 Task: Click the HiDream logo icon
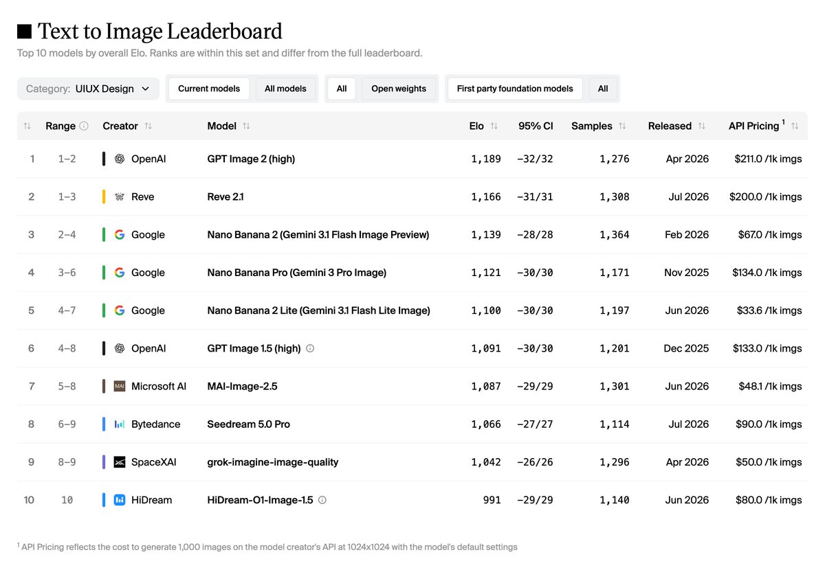pyautogui.click(x=120, y=500)
